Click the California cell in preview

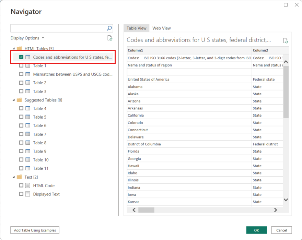point(189,115)
